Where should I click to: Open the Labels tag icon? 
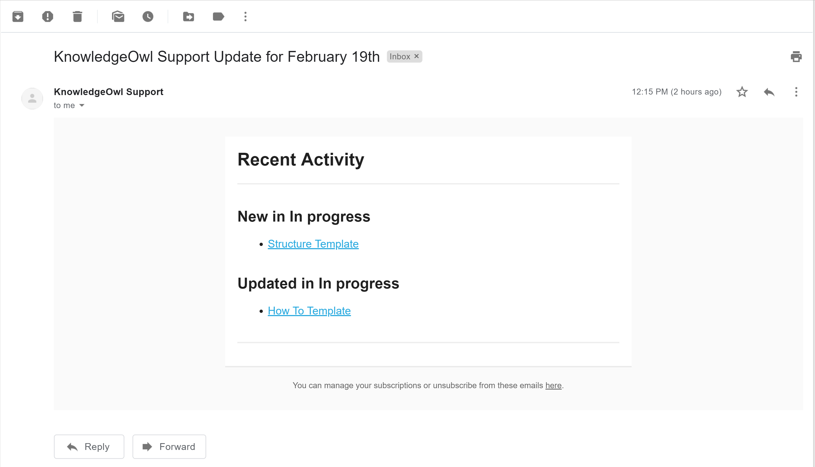point(218,16)
